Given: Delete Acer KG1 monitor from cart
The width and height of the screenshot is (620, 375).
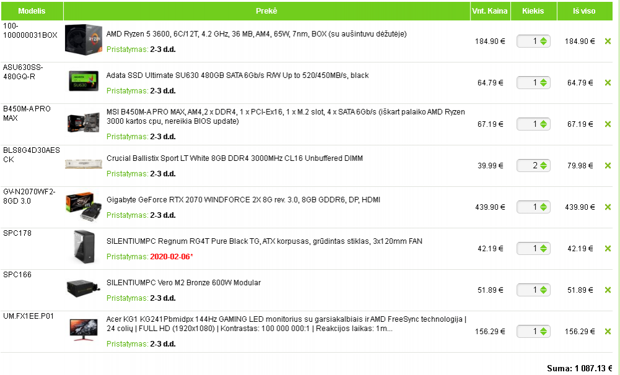Looking at the screenshot, I should pos(608,332).
